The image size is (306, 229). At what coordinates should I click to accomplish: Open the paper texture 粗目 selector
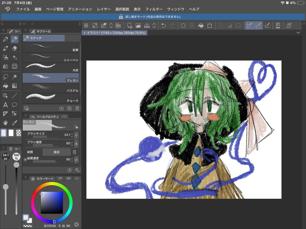point(57,152)
